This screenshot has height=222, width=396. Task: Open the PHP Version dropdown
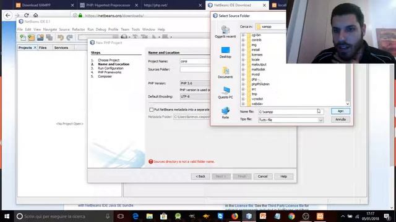pyautogui.click(x=195, y=83)
